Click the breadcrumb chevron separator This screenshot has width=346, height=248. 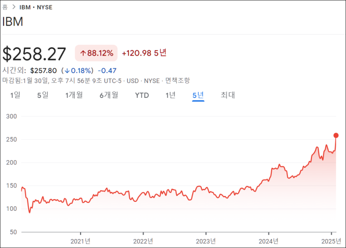click(x=14, y=7)
